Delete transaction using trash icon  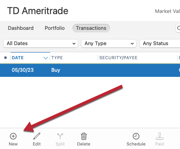point(84,136)
